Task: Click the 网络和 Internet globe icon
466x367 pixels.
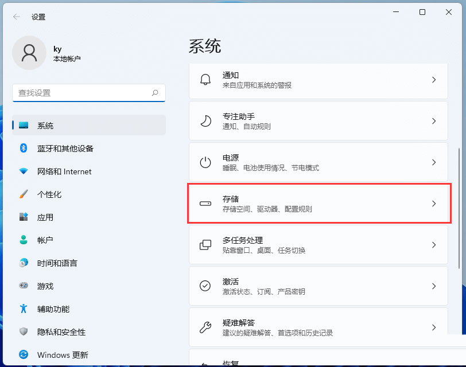Action: coord(23,171)
